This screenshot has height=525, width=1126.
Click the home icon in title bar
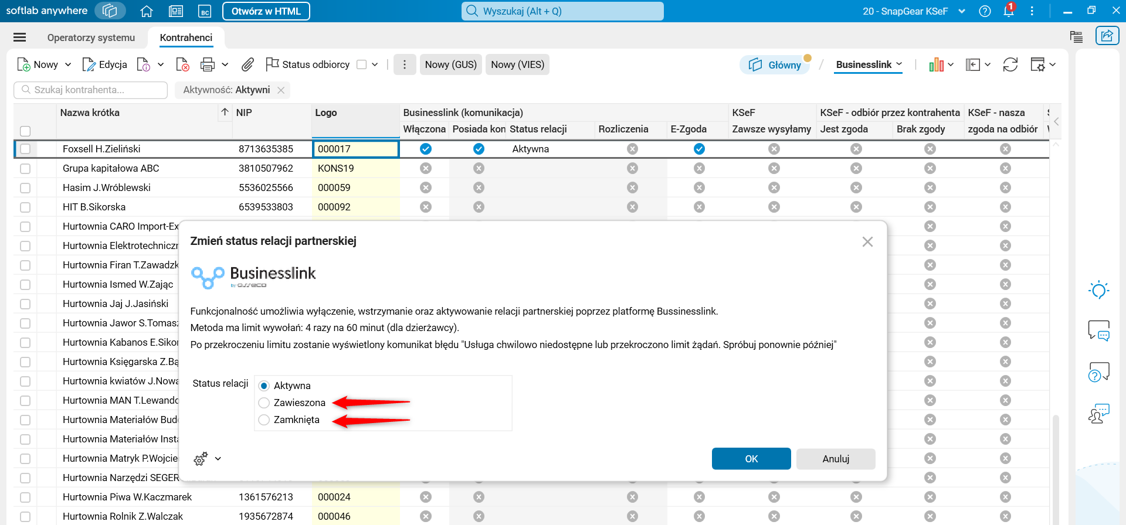(147, 11)
